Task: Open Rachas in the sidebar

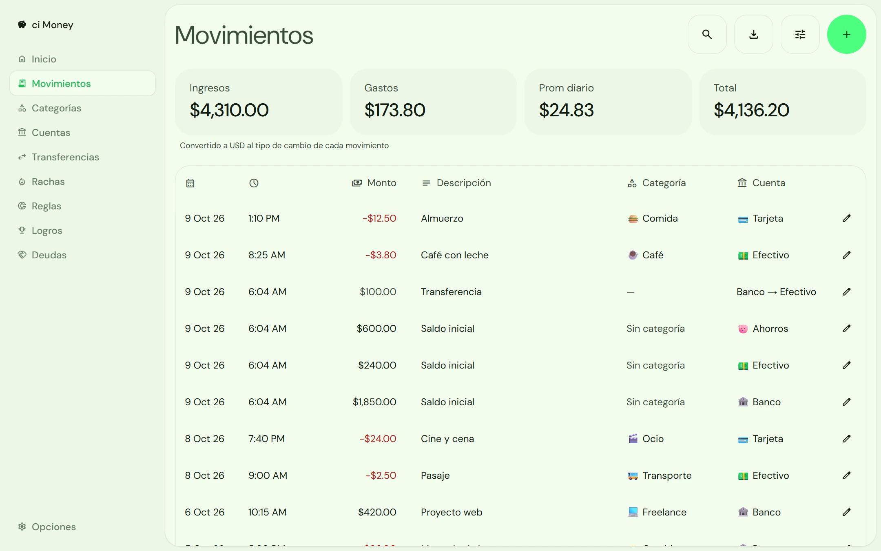Action: (x=82, y=182)
